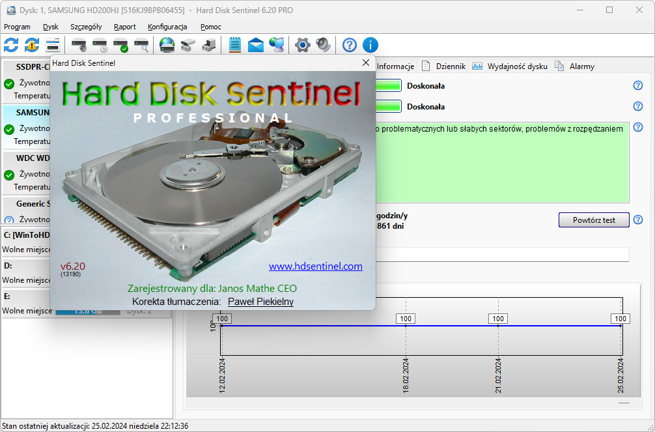Click the blue info circle about icon
The height and width of the screenshot is (432, 655).
[370, 45]
